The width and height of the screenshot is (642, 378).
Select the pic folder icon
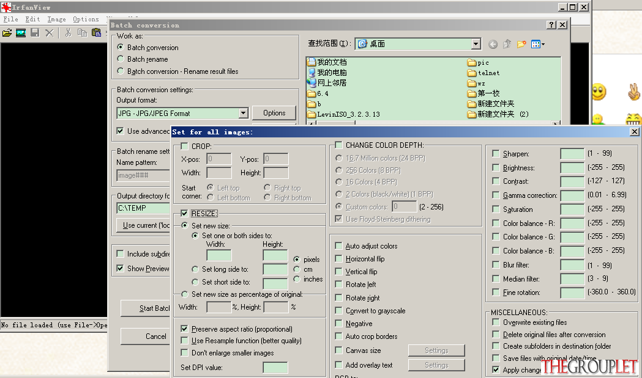(x=472, y=63)
